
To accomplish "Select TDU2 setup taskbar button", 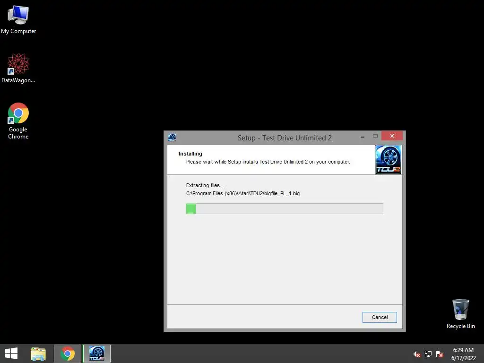I will point(96,354).
